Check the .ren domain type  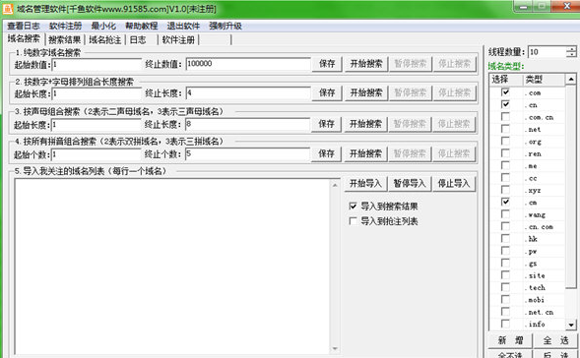click(505, 153)
